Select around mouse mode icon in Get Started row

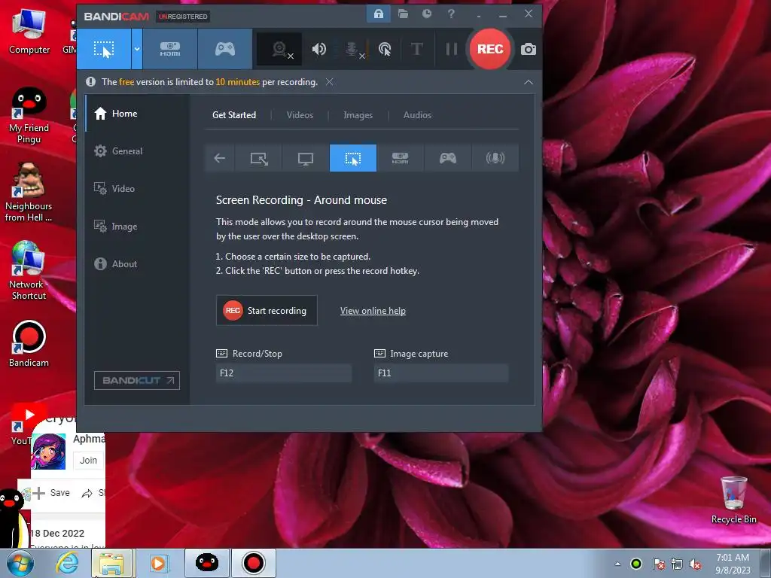pos(353,158)
